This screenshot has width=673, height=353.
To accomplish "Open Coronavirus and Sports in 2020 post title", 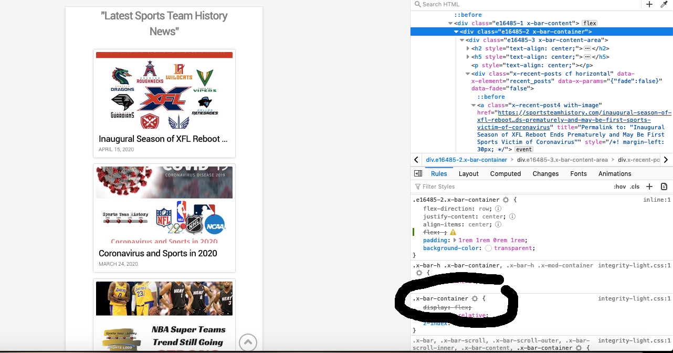I will point(158,253).
